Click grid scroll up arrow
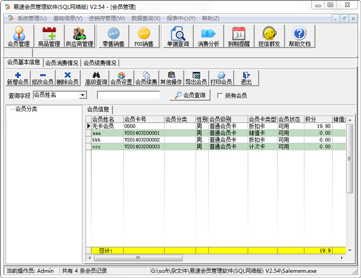 (x=350, y=120)
